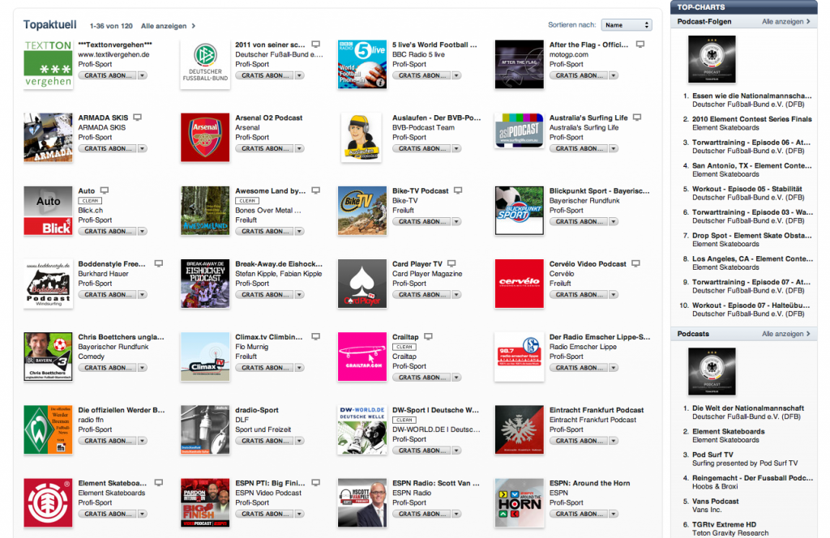This screenshot has width=830, height=538.
Task: Subscribe free to Auslaufen BVB podcast
Action: coord(419,149)
